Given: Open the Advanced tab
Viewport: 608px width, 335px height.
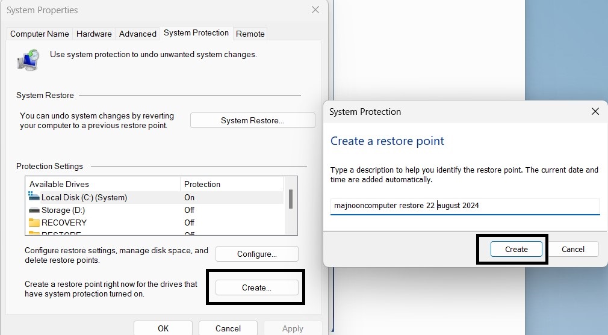Looking at the screenshot, I should pos(138,34).
